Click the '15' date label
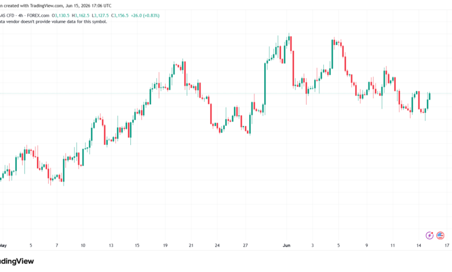Screen dimensions: 452x272 point(137,245)
